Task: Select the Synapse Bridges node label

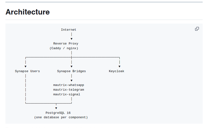Action: tap(71, 71)
